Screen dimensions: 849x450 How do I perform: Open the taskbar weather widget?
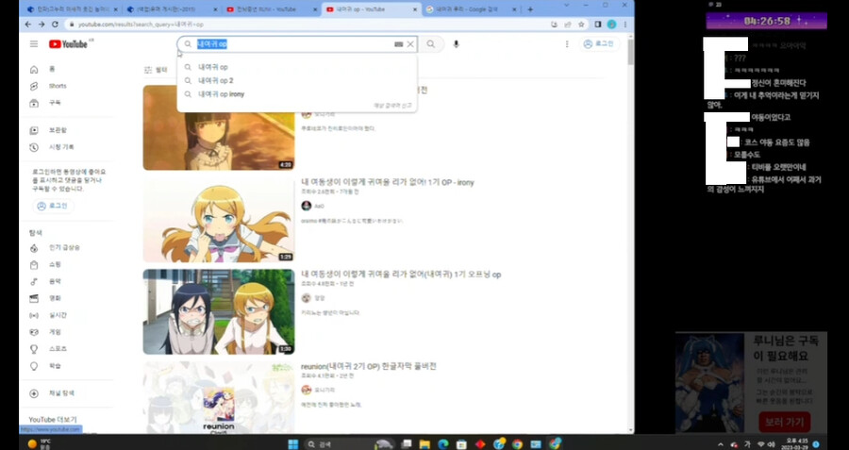(x=40, y=444)
